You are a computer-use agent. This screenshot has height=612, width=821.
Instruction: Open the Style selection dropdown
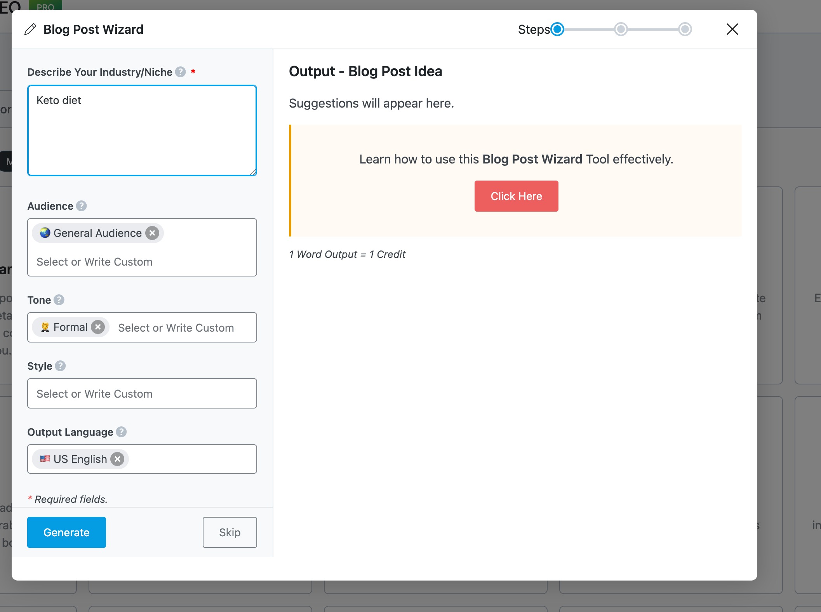pyautogui.click(x=142, y=393)
